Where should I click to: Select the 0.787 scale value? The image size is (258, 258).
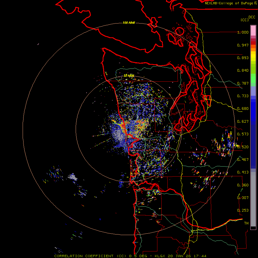point(243,83)
